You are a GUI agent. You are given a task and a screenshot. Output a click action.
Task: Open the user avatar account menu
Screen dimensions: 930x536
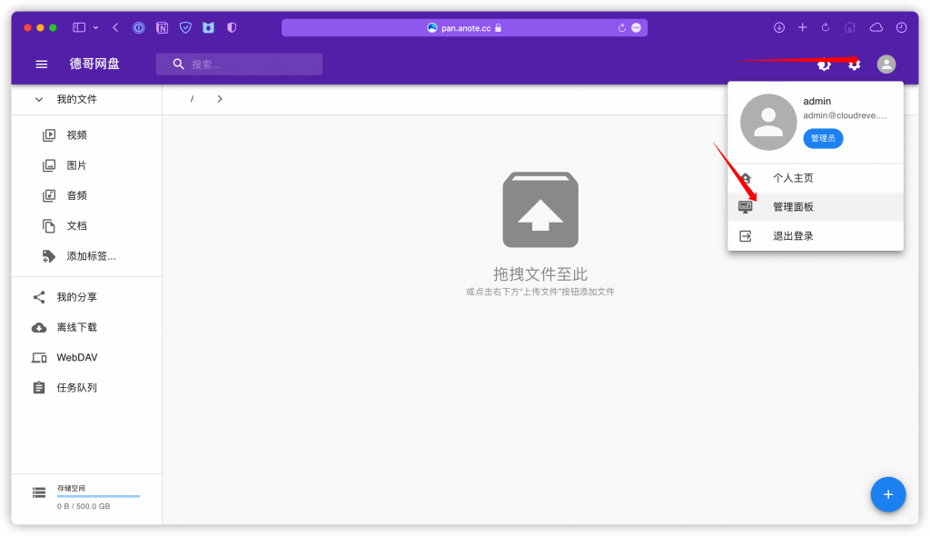pyautogui.click(x=885, y=65)
